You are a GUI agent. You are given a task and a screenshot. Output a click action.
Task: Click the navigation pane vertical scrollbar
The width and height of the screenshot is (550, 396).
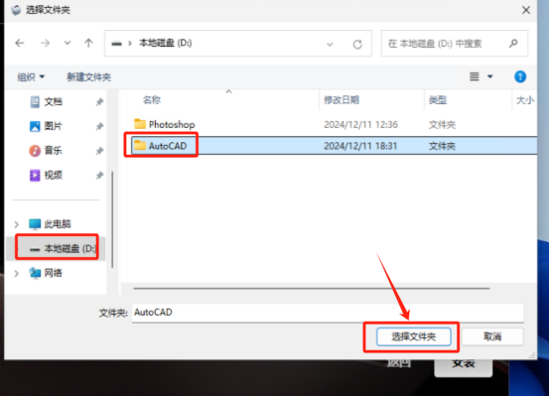pos(112,219)
